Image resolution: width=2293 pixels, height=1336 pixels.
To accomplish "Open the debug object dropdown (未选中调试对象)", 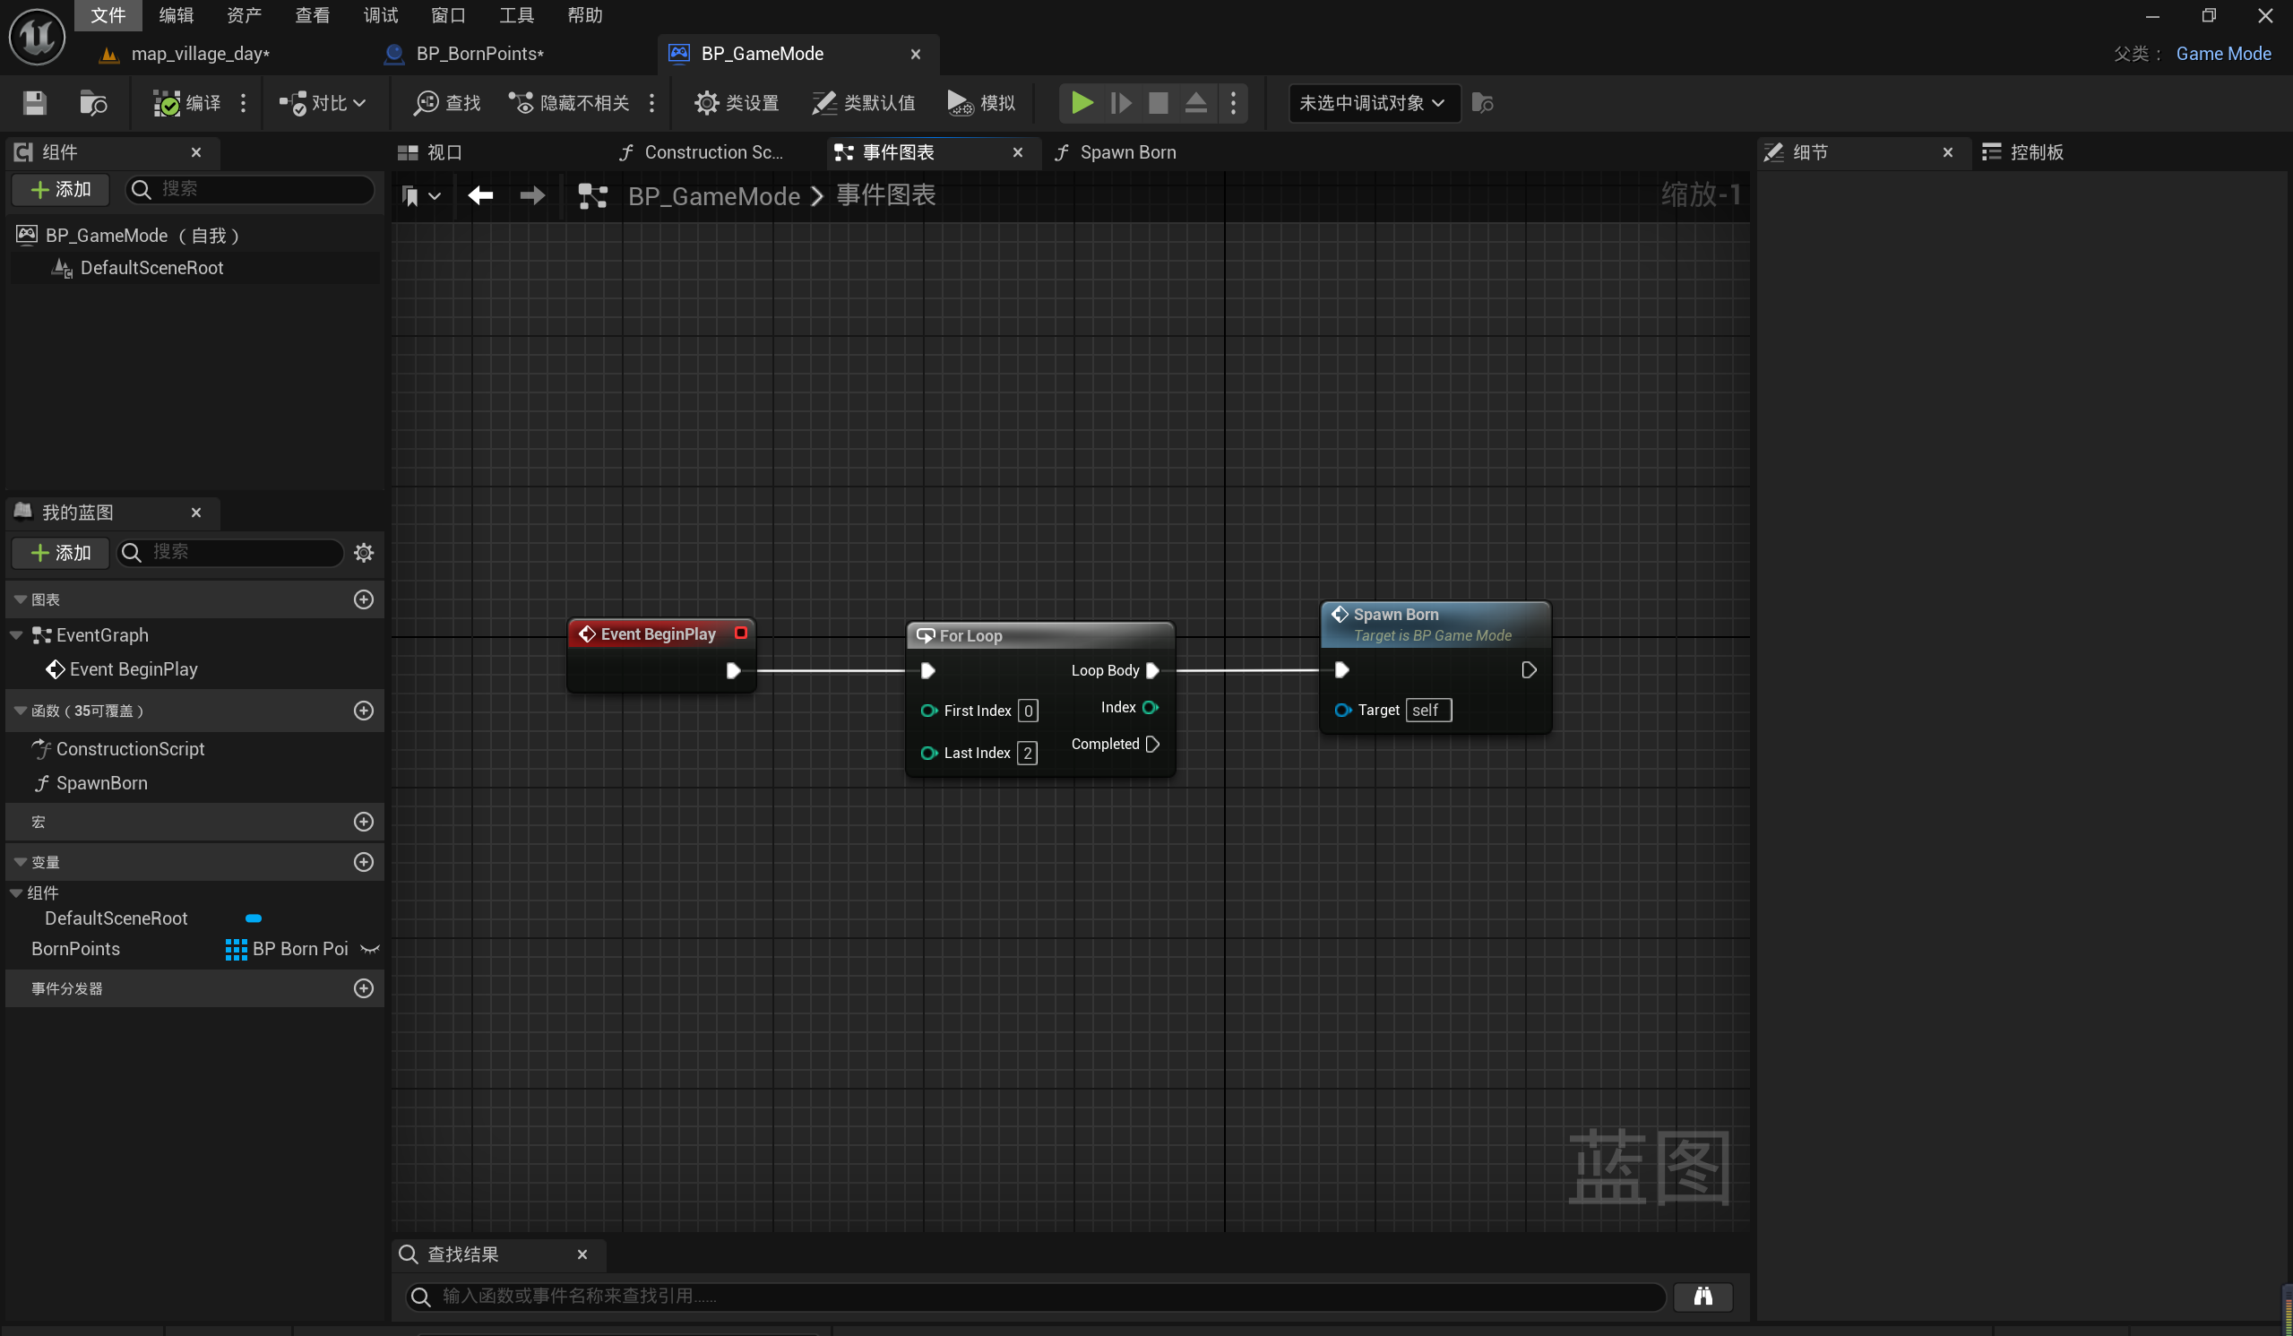I will tap(1373, 103).
